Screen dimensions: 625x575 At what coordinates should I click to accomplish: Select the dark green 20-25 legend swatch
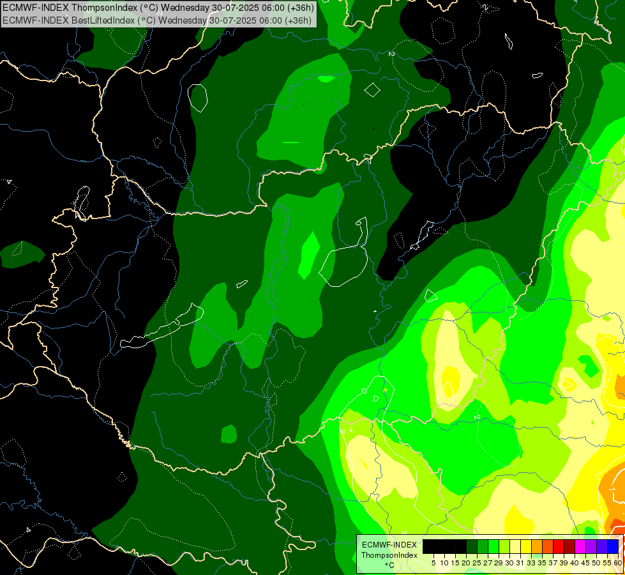click(x=472, y=546)
